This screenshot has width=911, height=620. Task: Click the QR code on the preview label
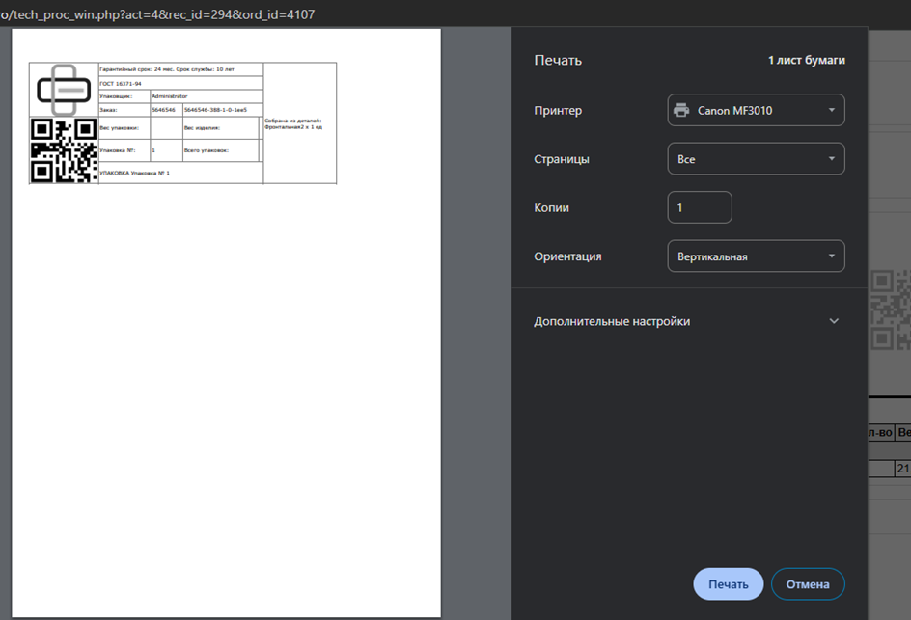point(64,149)
